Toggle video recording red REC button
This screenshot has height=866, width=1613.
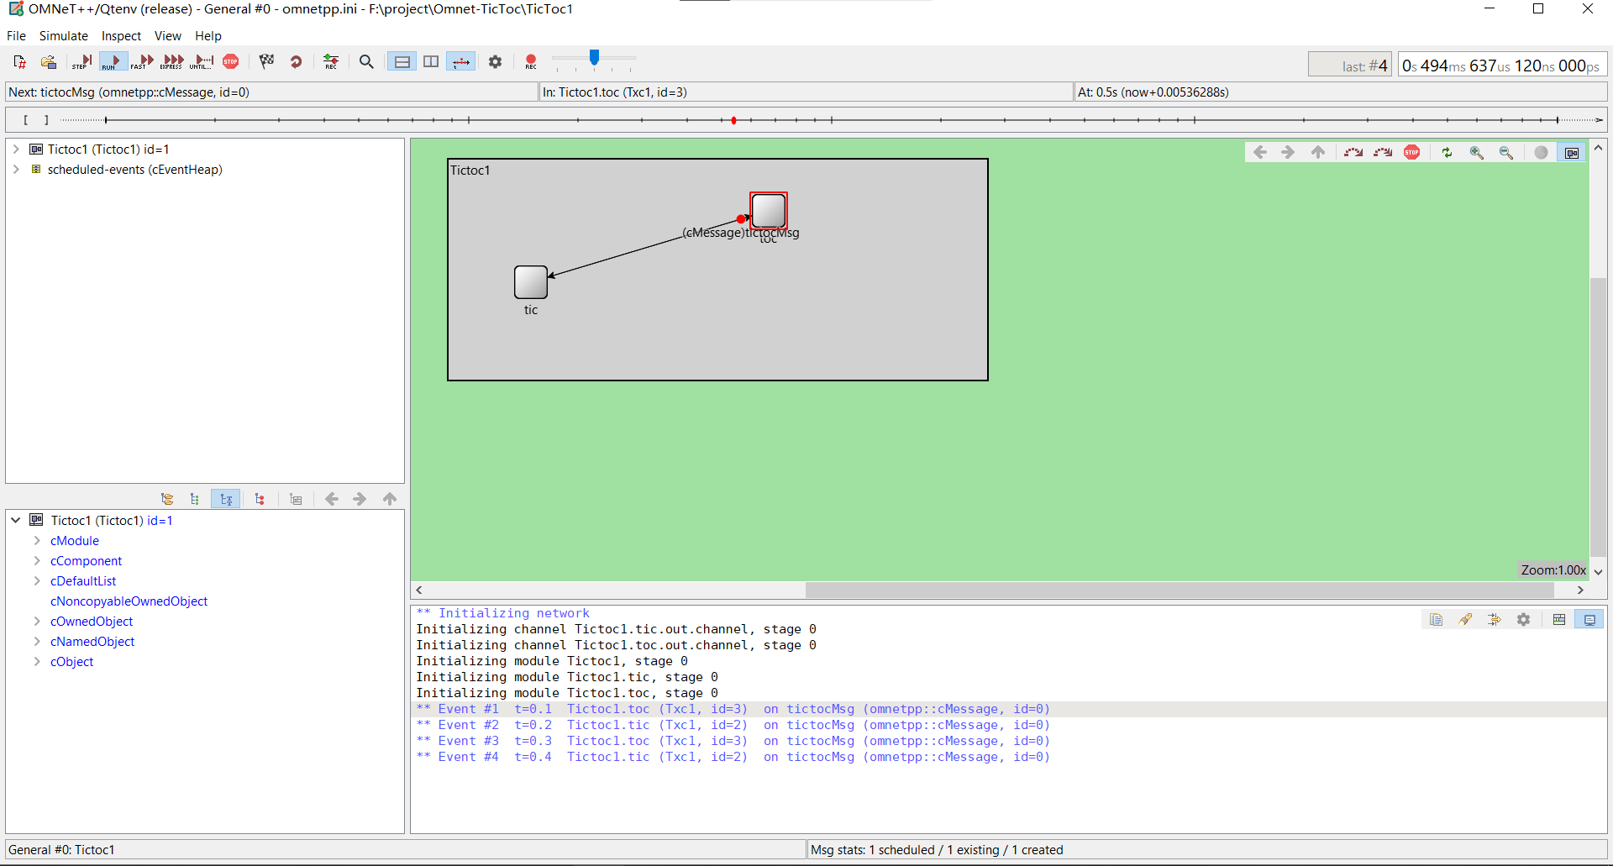click(531, 61)
